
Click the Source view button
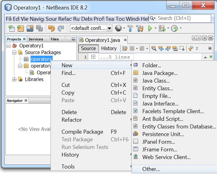point(88,48)
